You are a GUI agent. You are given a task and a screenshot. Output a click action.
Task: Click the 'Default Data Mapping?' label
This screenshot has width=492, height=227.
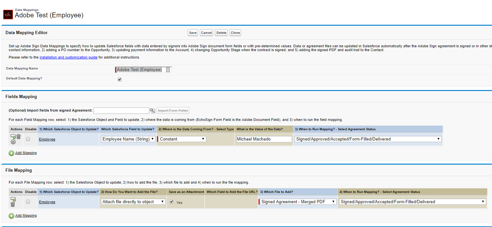tap(24, 78)
